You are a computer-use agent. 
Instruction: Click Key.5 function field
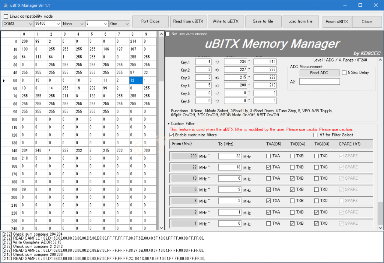203,93
